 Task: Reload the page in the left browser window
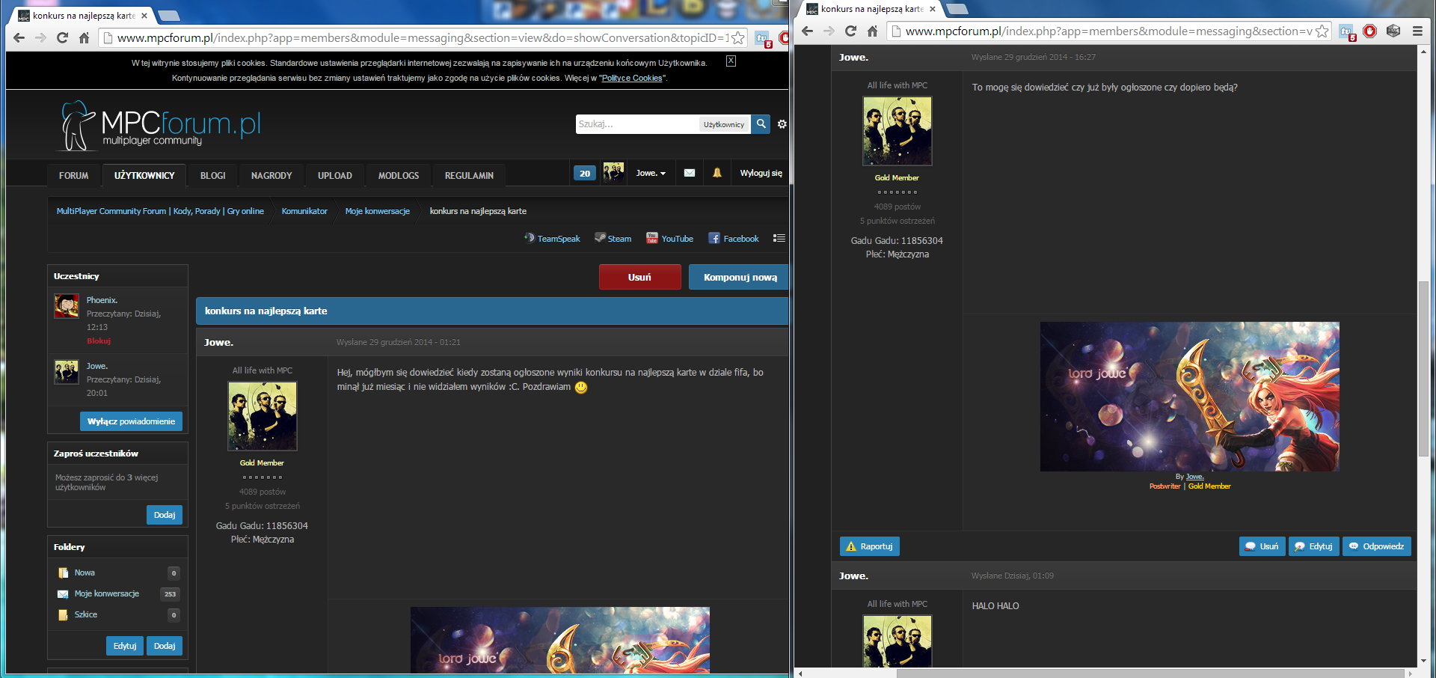pyautogui.click(x=62, y=38)
